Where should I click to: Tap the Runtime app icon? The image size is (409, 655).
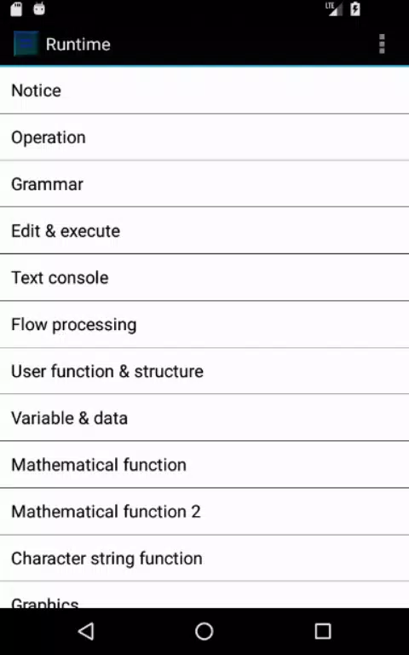pos(26,43)
